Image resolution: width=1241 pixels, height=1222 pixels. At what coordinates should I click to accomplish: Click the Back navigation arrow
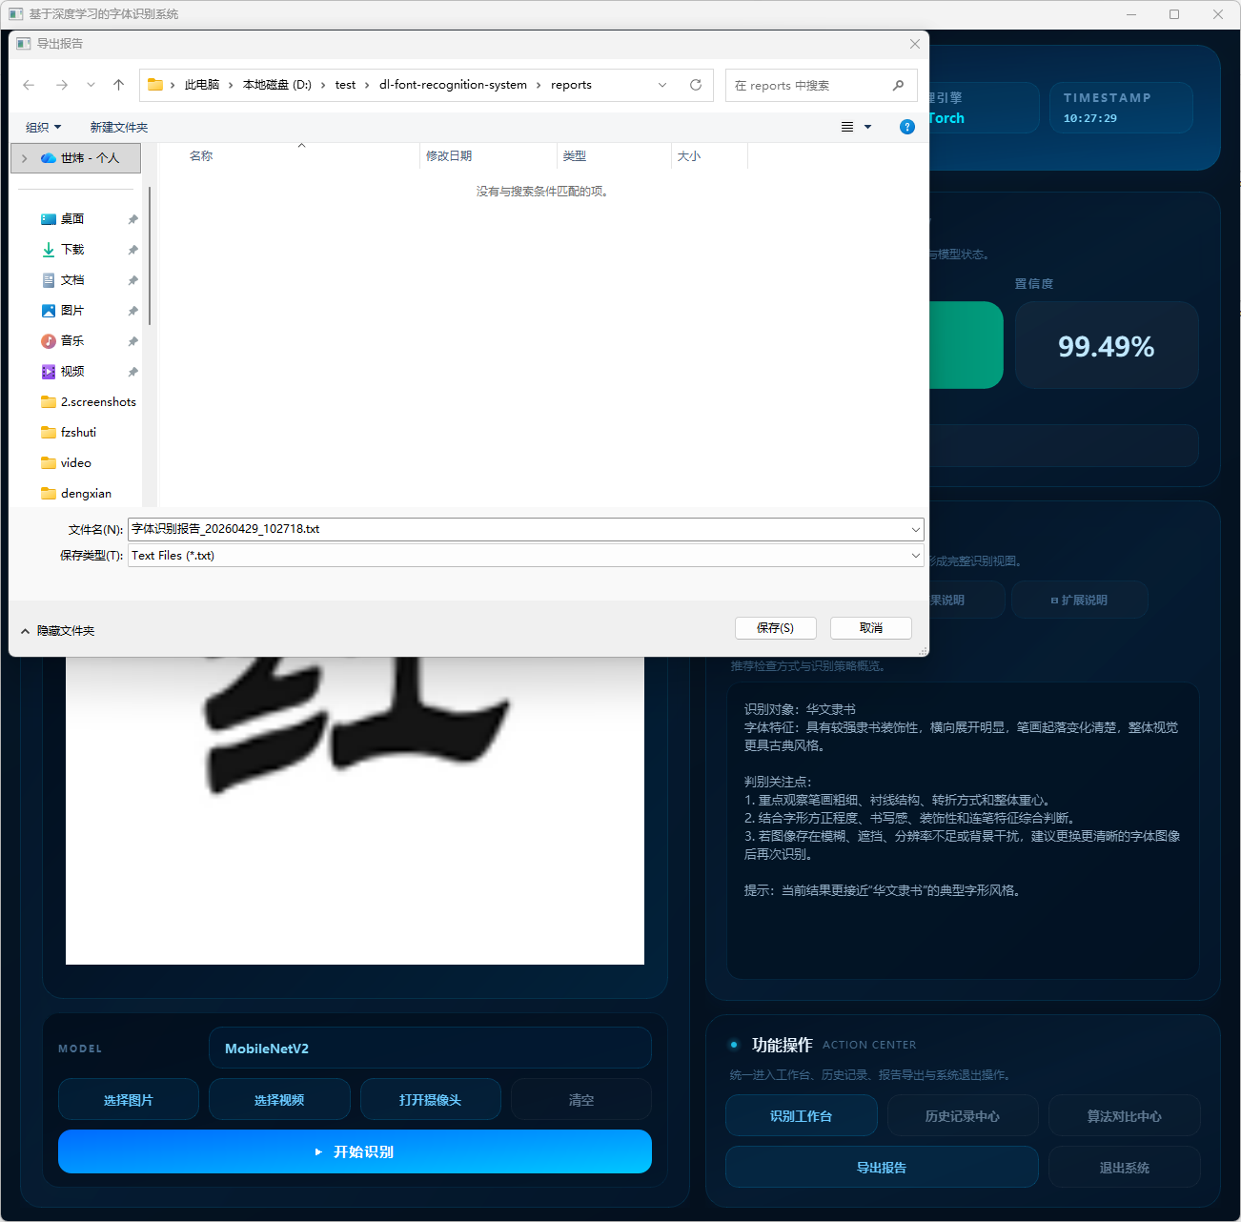29,85
